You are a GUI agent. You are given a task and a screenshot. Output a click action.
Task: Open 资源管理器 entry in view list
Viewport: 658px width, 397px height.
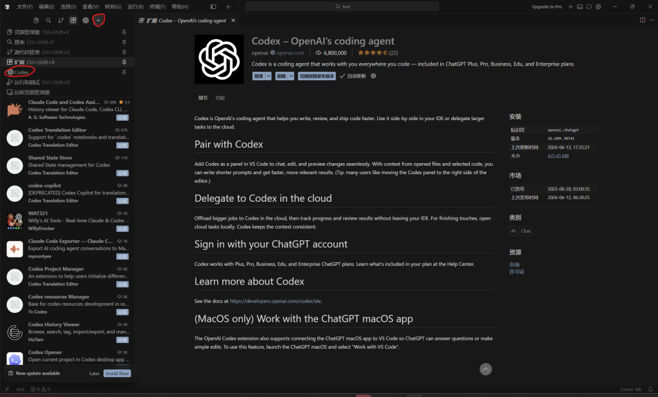coord(67,32)
